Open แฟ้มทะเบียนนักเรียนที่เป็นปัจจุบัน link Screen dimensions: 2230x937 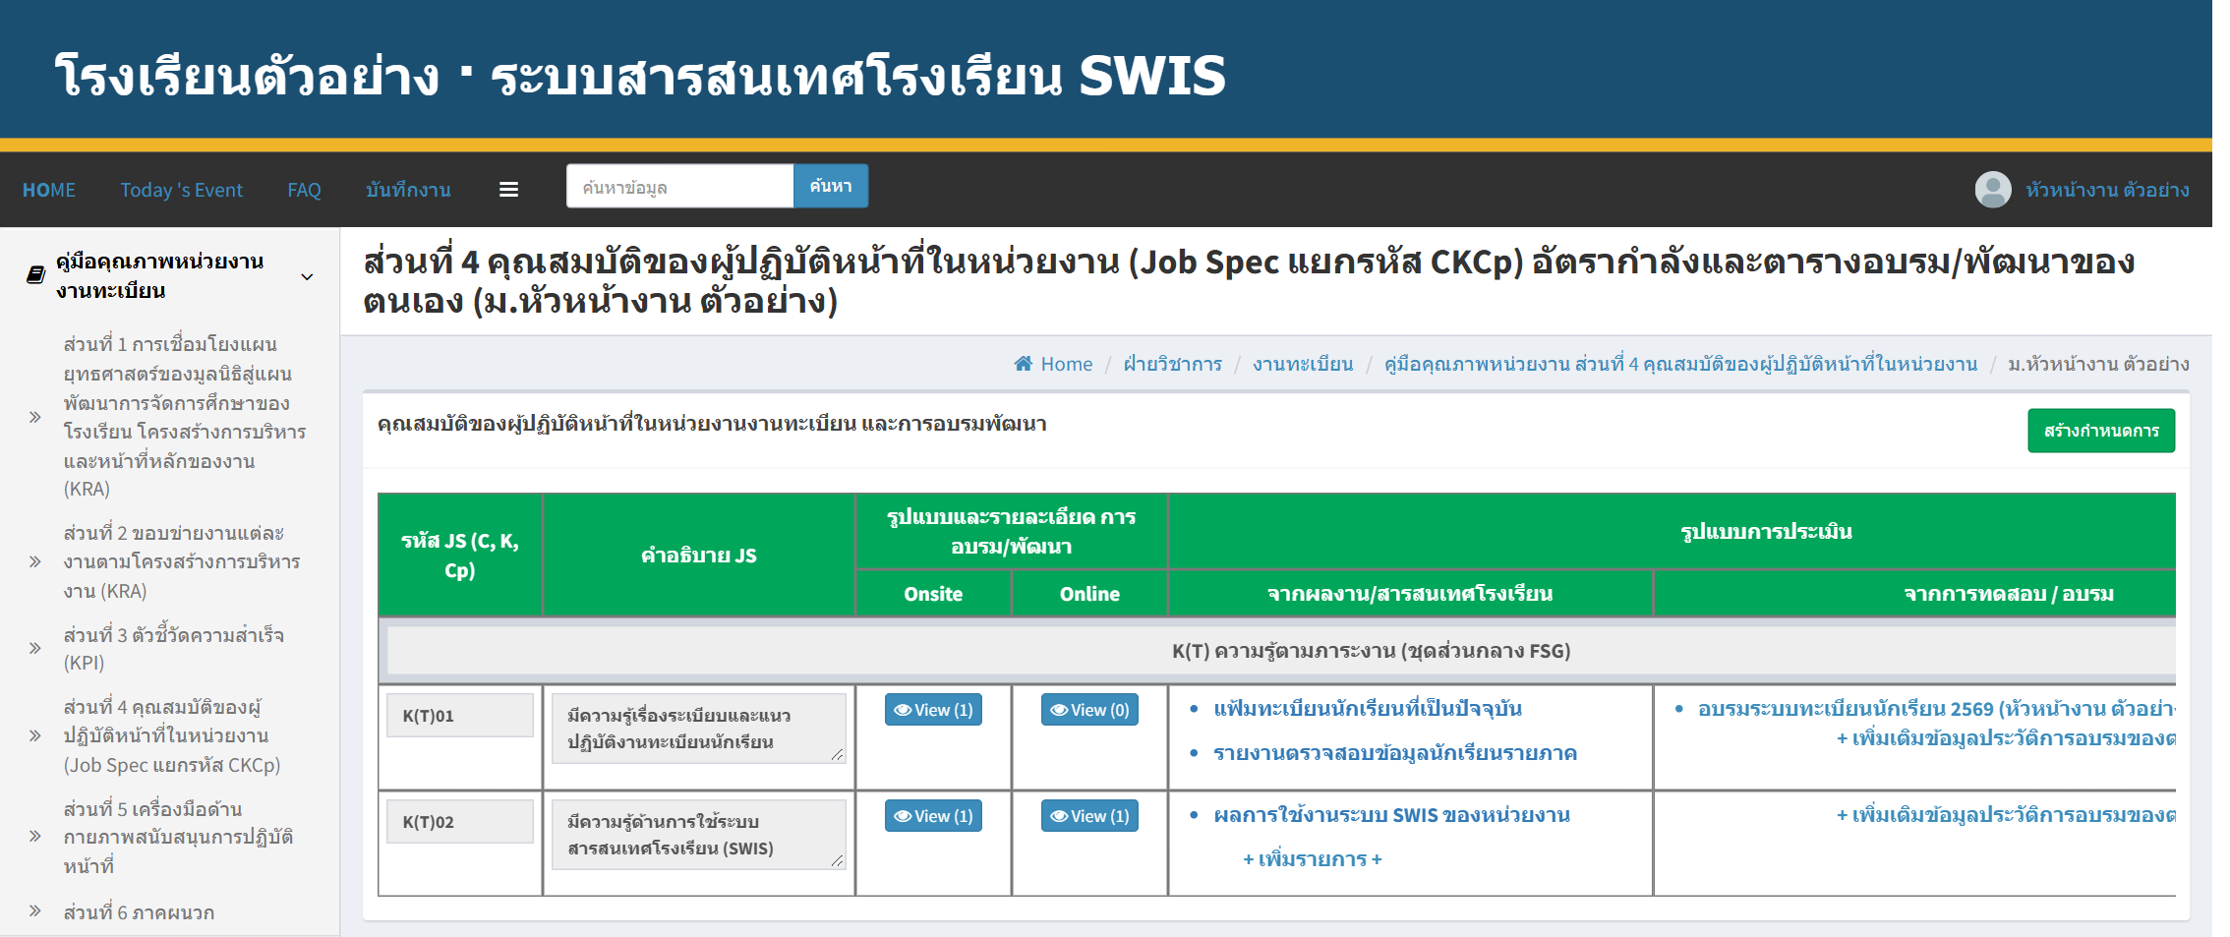click(1368, 709)
